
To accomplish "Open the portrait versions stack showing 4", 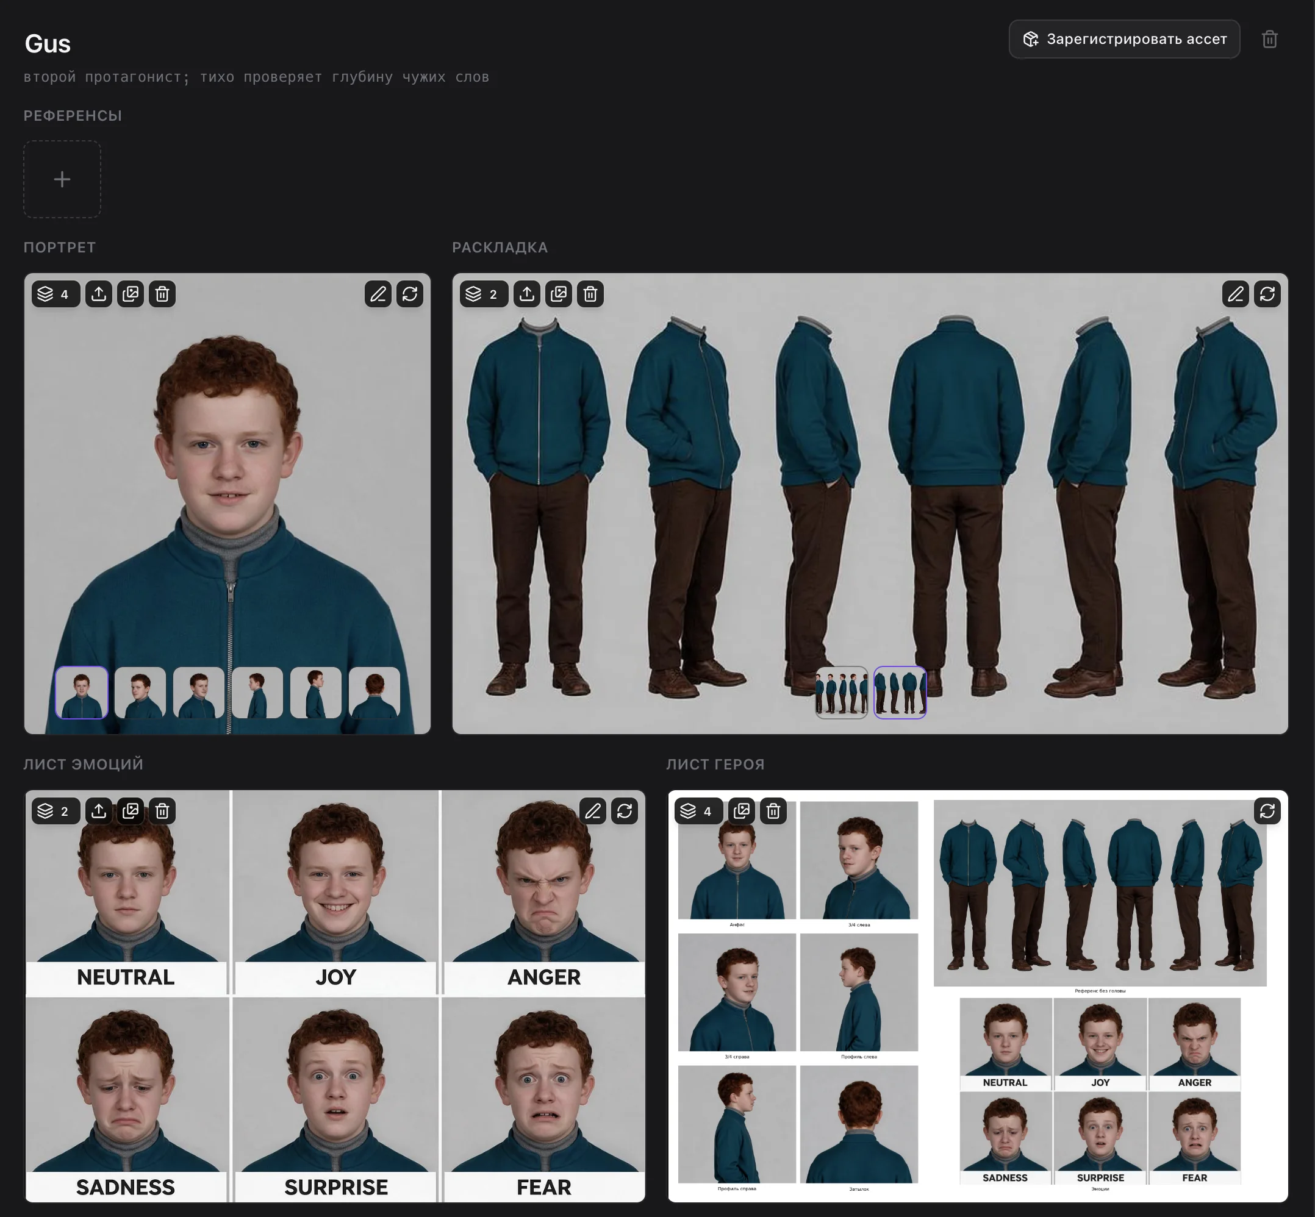I will (x=56, y=294).
